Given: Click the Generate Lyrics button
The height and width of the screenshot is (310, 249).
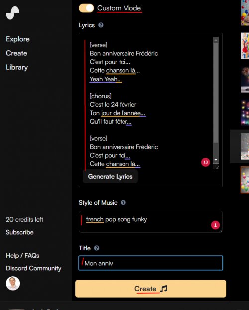Looking at the screenshot, I should coord(110,176).
